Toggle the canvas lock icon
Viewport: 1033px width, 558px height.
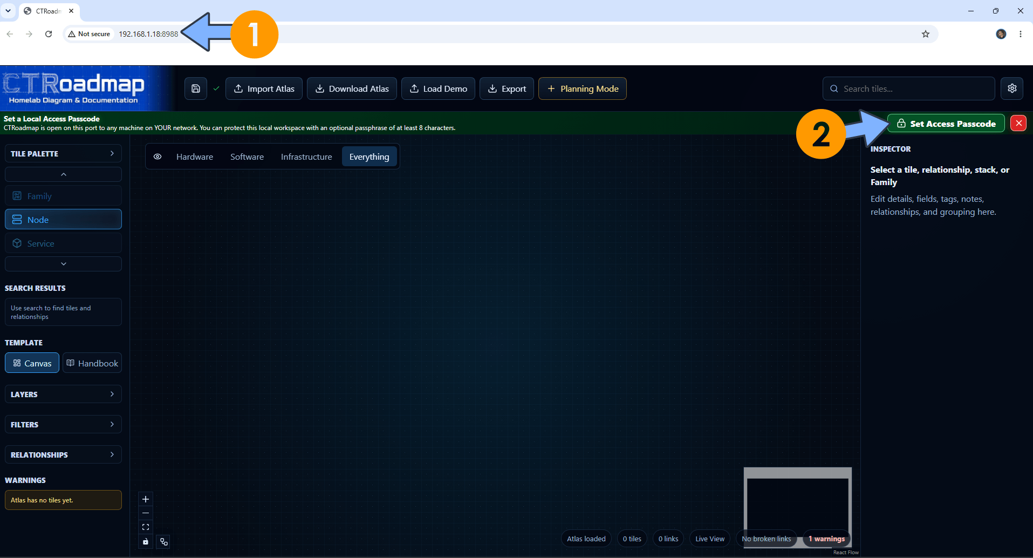(146, 541)
